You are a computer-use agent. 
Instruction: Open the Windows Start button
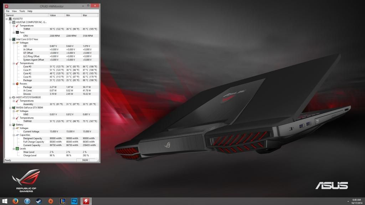click(5, 201)
